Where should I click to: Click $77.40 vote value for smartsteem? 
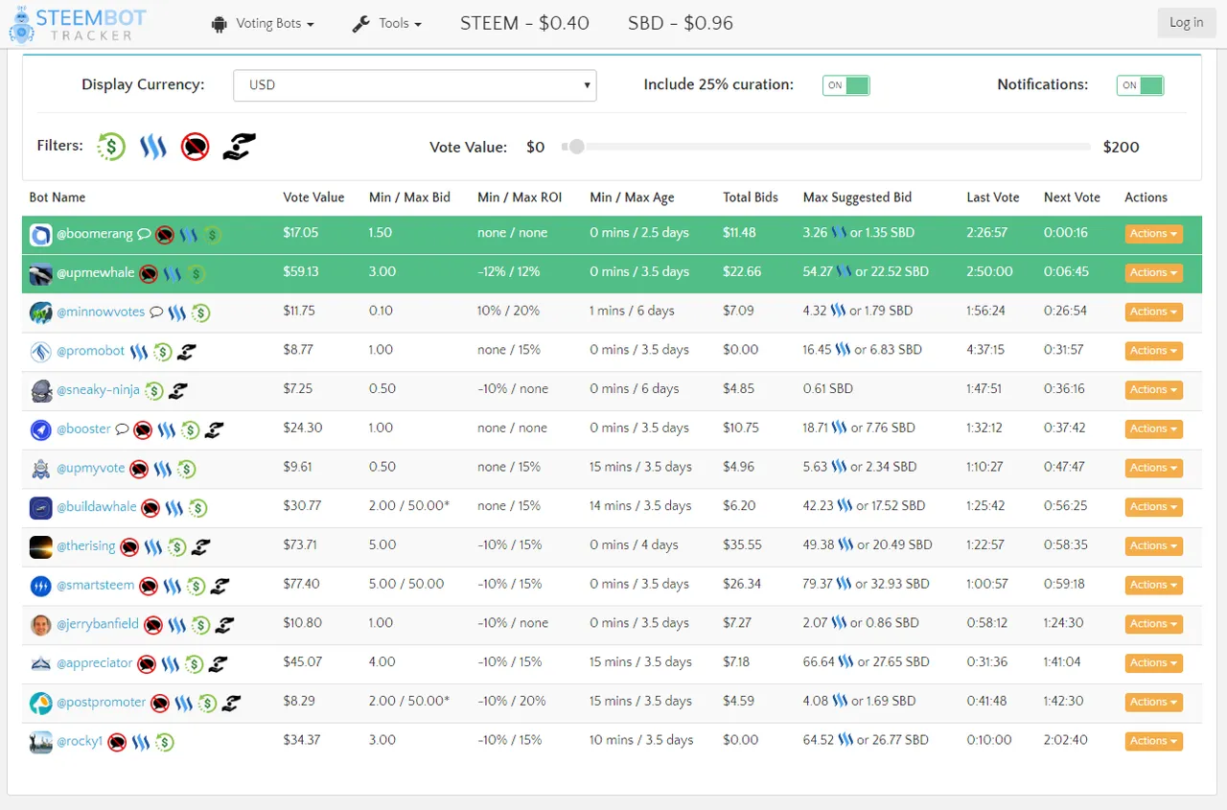(302, 584)
